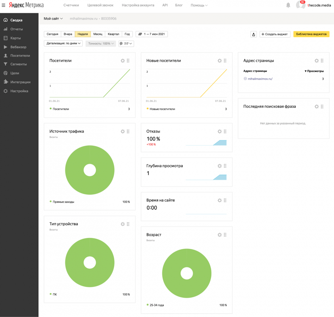The image size is (334, 317).
Task: Click drag handle on Новые посетители widget
Action: (x=225, y=61)
